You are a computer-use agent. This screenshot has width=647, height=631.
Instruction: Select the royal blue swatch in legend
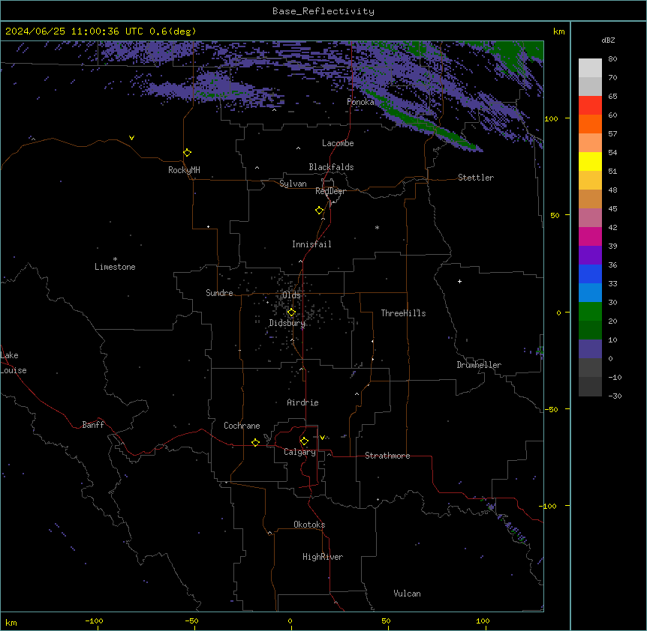point(590,274)
